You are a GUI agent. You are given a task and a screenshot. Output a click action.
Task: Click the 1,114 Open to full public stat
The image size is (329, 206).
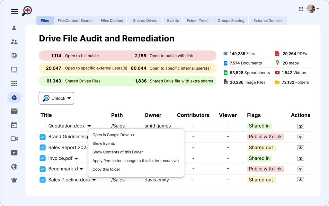pos(75,56)
